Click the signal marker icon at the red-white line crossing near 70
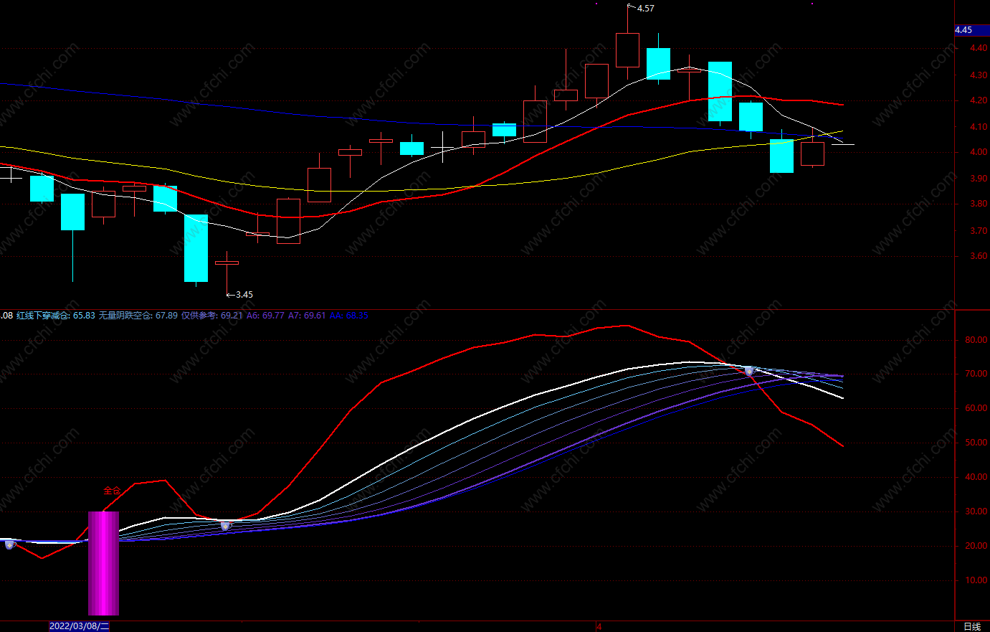Viewport: 990px width, 632px height. point(749,371)
